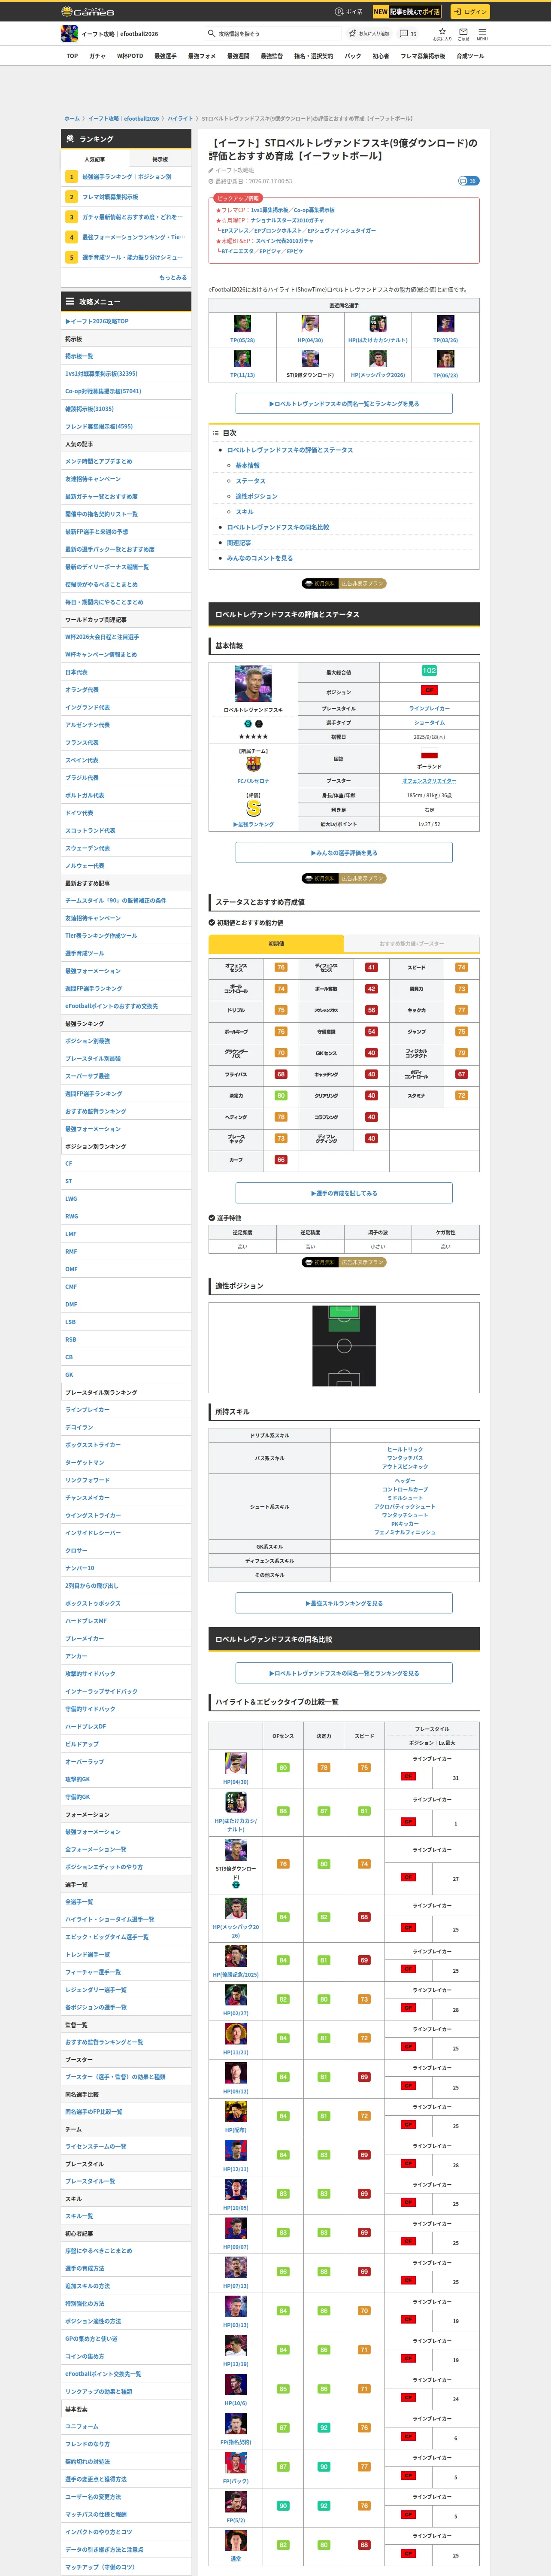The width and height of the screenshot is (551, 2576).
Task: Click the みんなの選手評価を見る button
Action: (x=344, y=853)
